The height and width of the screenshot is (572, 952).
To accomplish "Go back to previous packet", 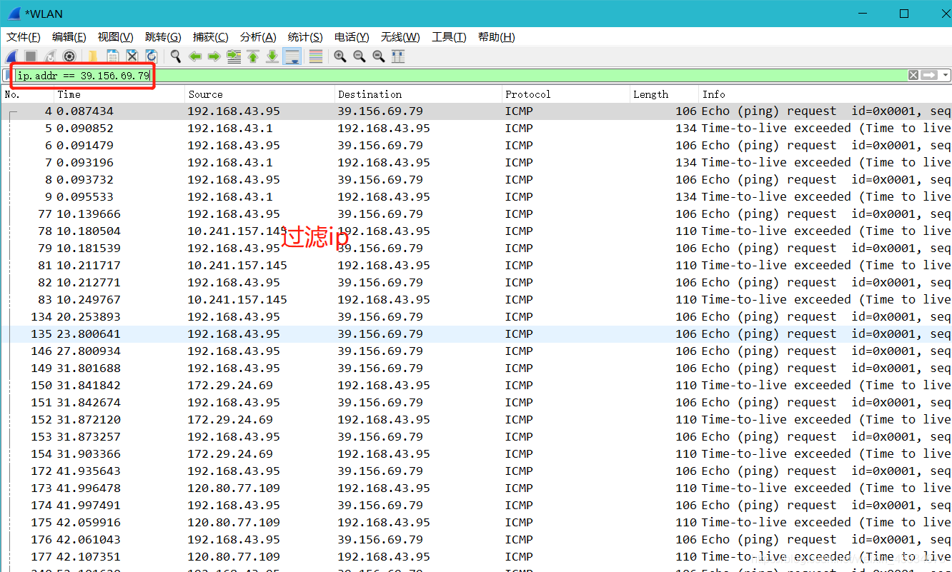I will coord(195,56).
